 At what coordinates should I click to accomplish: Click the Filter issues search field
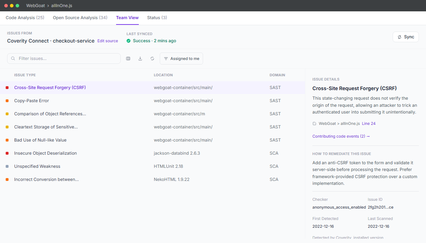pos(64,59)
